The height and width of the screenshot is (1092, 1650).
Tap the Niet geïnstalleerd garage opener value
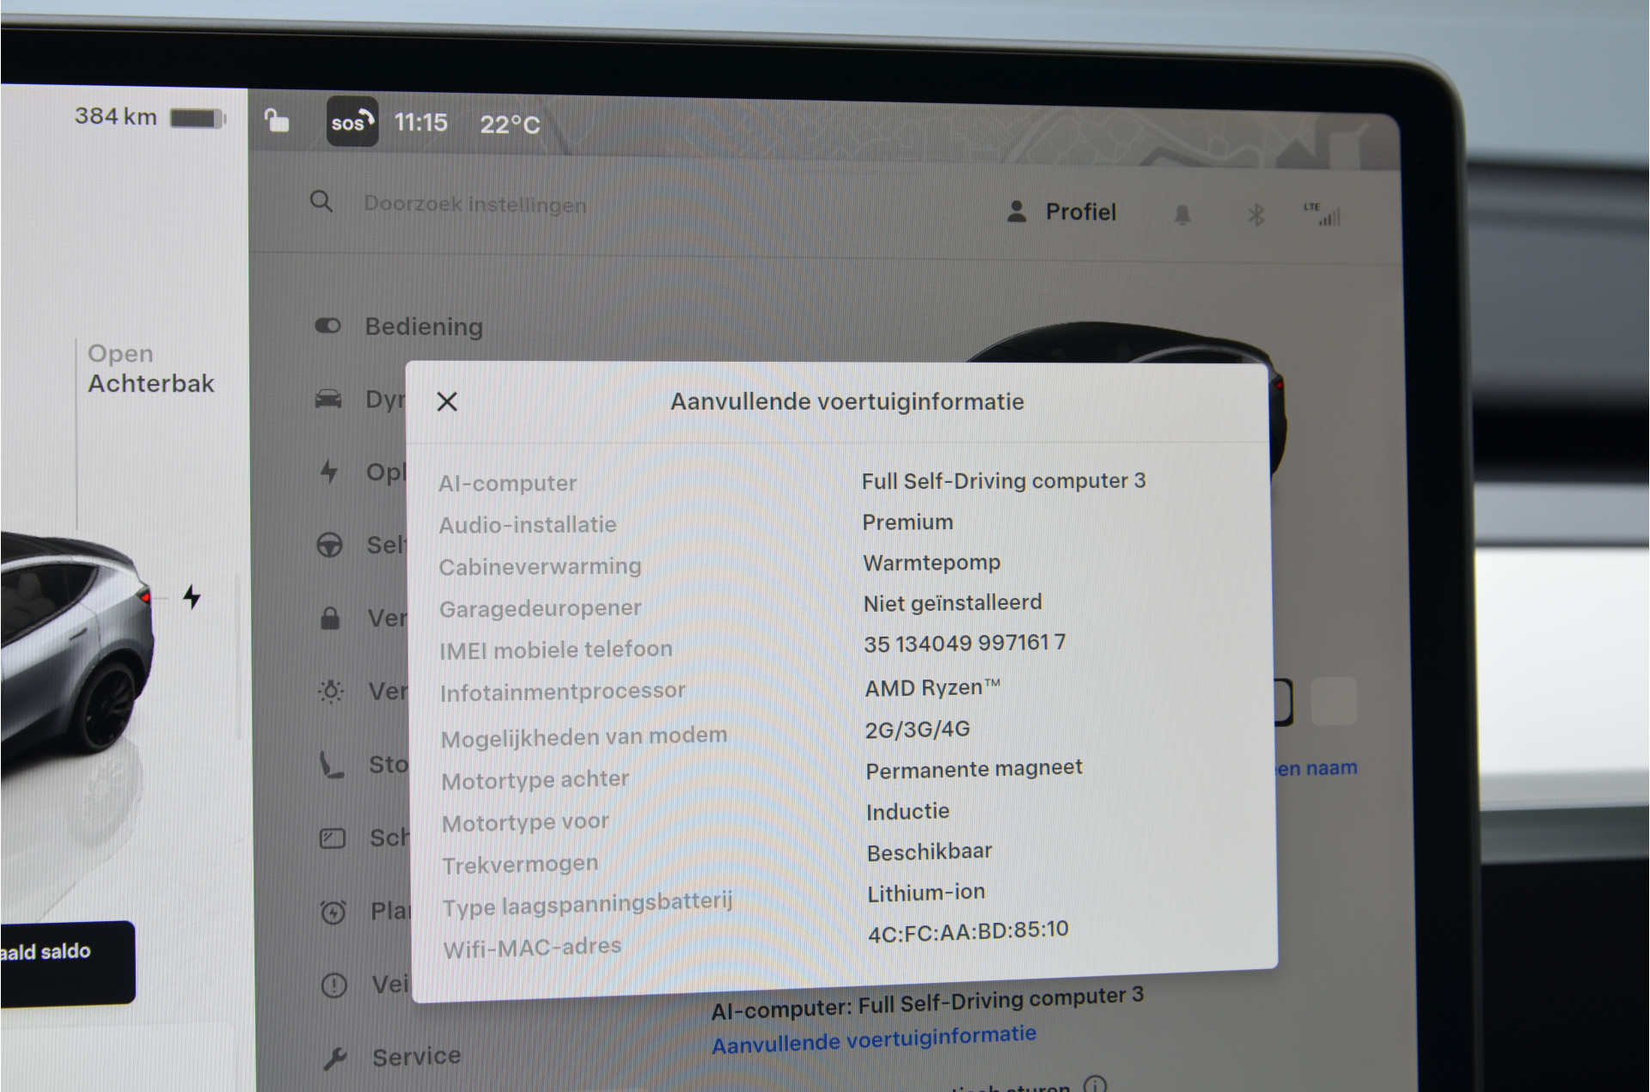(x=953, y=603)
